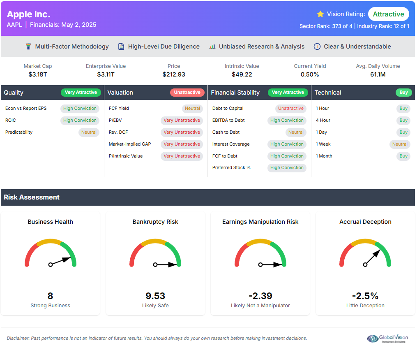Click the Quality Very Attractive badge
Image resolution: width=417 pixels, height=348 pixels.
coord(81,93)
